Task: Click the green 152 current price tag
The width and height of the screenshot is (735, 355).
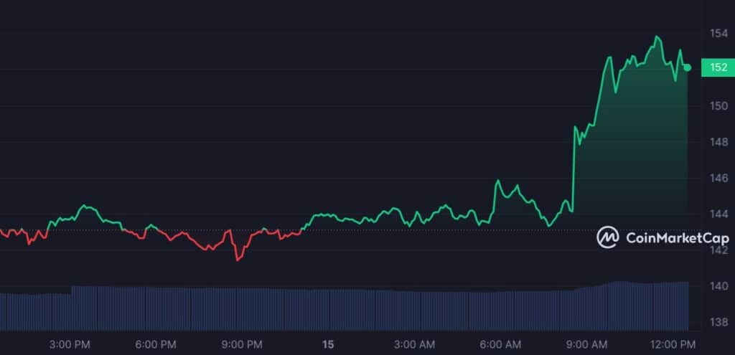Action: 718,67
